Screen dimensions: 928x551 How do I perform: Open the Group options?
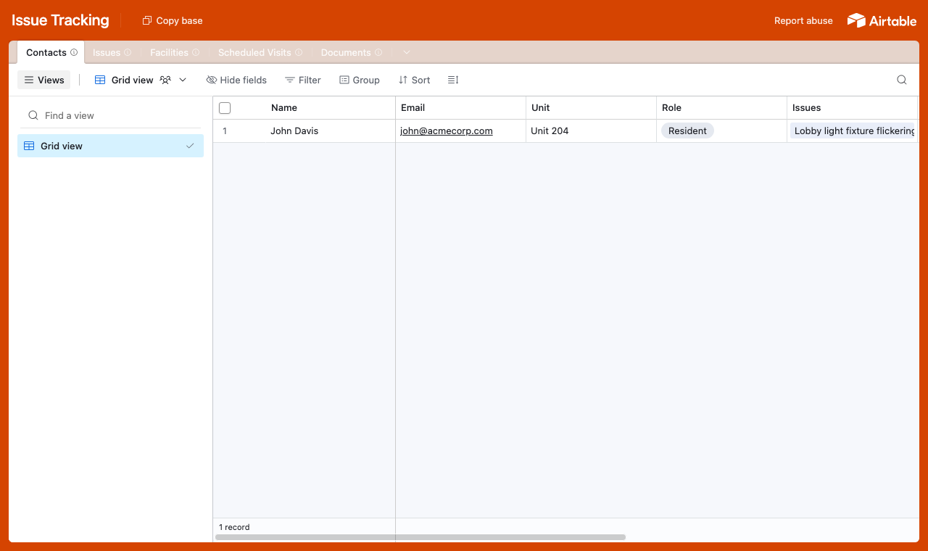tap(360, 80)
